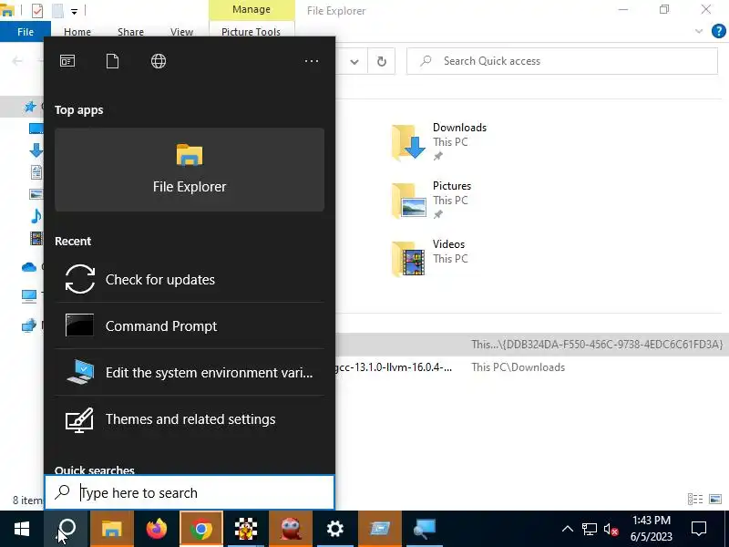The image size is (729, 547).
Task: Switch to the View ribbon tab
Action: [x=181, y=32]
